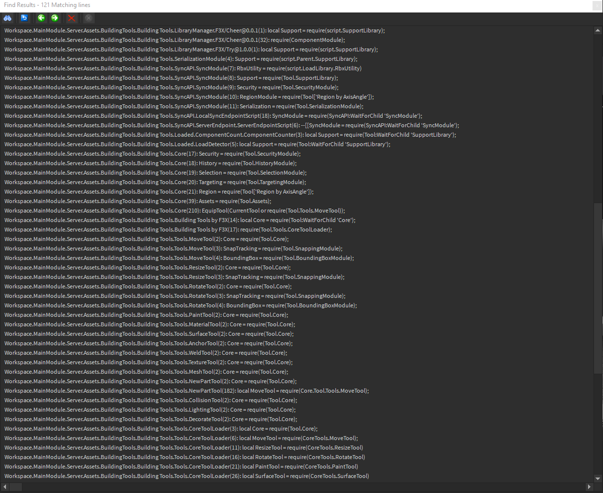Select Core(21) Region result

(159, 192)
